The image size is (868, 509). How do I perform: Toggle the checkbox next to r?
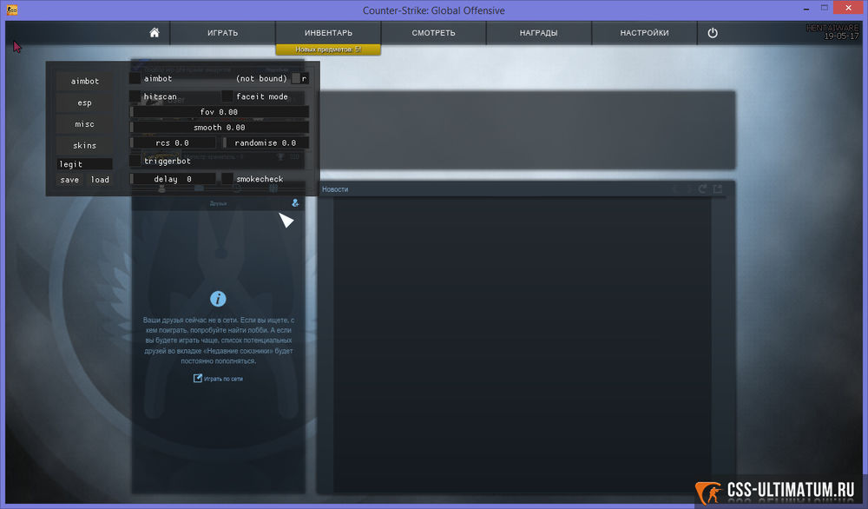tap(296, 78)
